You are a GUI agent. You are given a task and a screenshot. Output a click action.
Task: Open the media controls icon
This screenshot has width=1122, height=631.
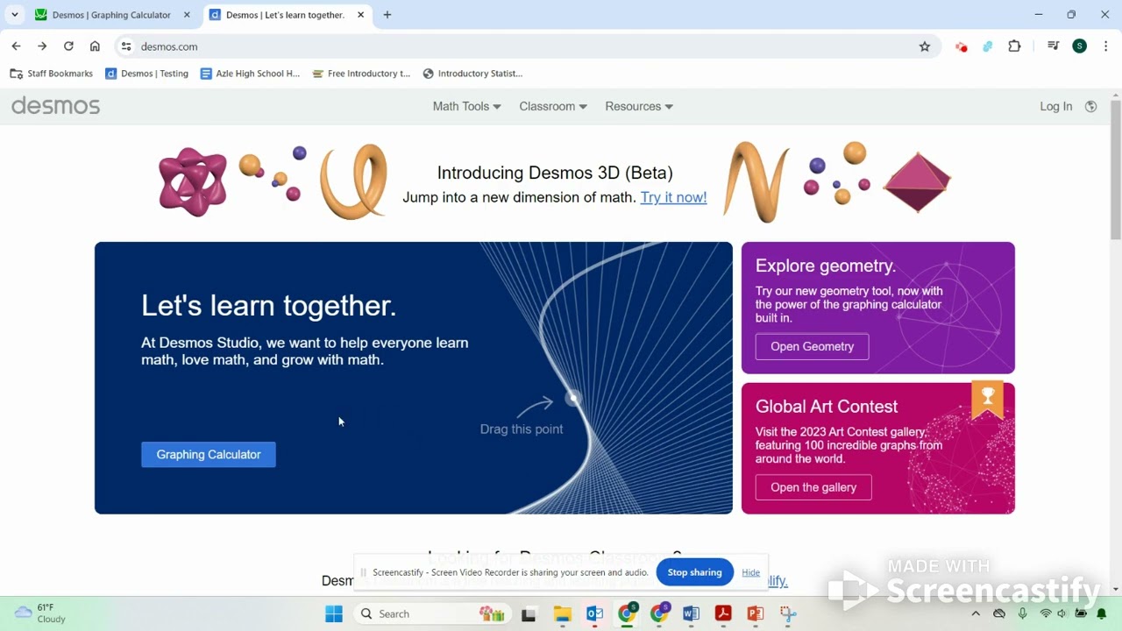tap(1053, 46)
